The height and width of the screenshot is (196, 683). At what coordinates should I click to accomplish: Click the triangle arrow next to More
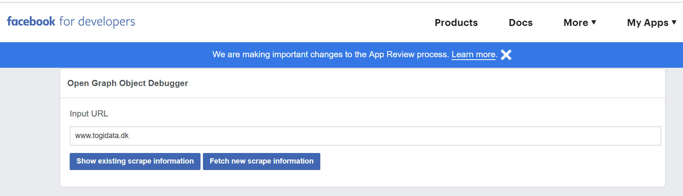pyautogui.click(x=594, y=22)
